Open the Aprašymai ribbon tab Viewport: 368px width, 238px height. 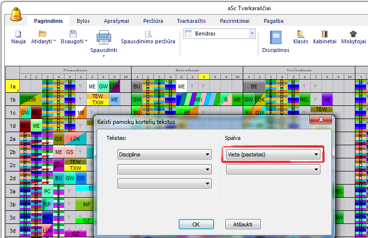[x=117, y=21]
